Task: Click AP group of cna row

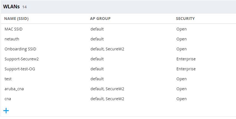Action: [x=107, y=99]
